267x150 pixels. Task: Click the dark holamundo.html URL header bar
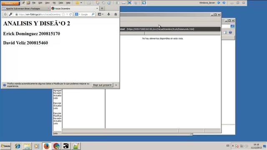coord(170,29)
